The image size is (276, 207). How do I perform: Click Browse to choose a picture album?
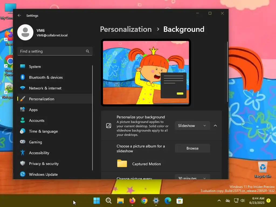[192, 148]
